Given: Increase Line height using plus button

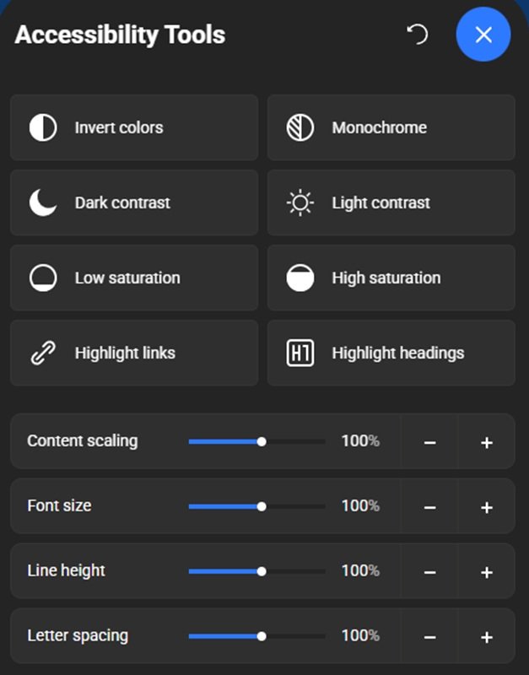Looking at the screenshot, I should pyautogui.click(x=486, y=572).
